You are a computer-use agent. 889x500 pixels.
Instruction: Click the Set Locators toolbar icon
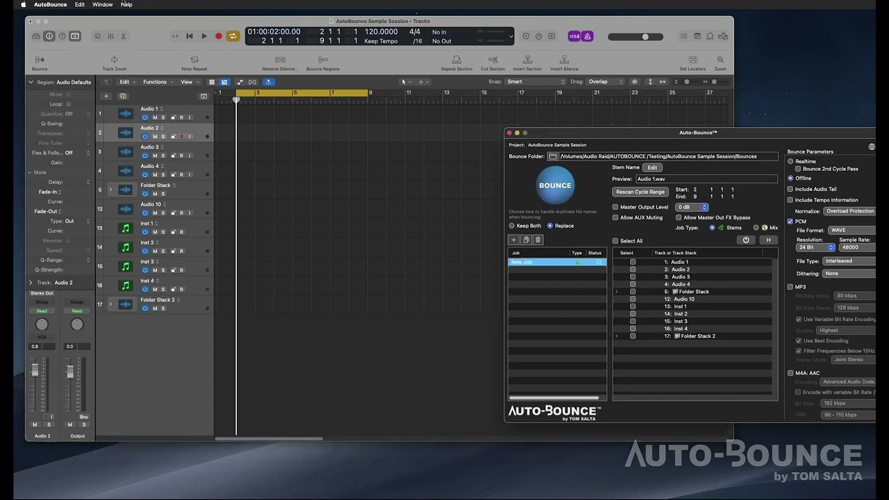692,60
